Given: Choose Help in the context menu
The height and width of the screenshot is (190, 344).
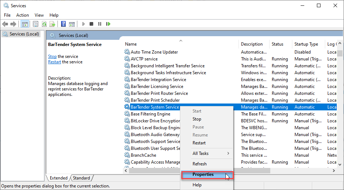Looking at the screenshot, I should pos(206,185).
